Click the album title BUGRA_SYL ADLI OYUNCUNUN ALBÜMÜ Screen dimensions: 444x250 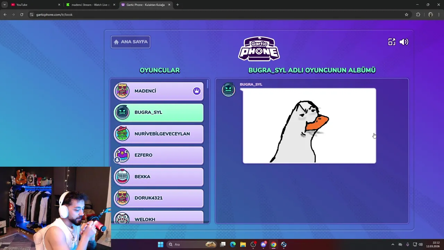tap(312, 70)
